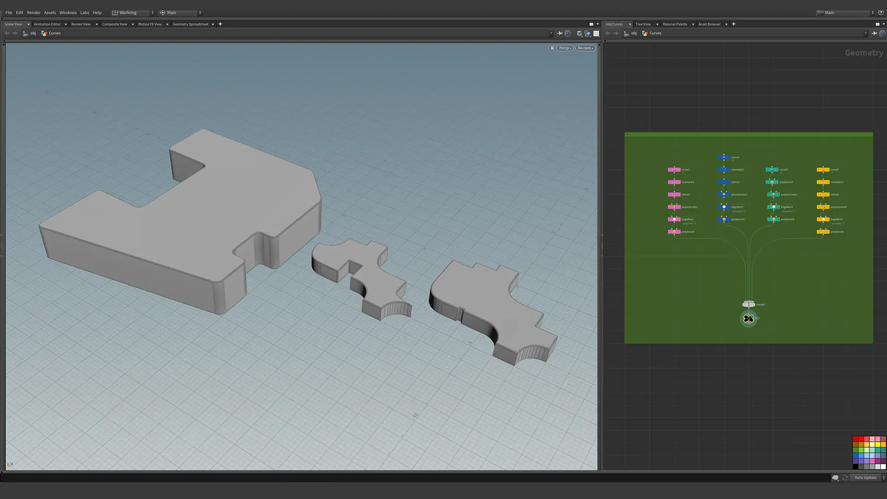887x499 pixels.
Task: Select the OUT null node
Action: (x=749, y=318)
